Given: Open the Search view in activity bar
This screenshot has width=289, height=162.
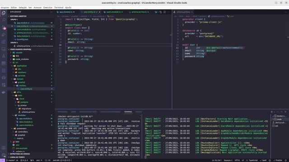Looking at the screenshot, I should pyautogui.click(x=4, y=20).
